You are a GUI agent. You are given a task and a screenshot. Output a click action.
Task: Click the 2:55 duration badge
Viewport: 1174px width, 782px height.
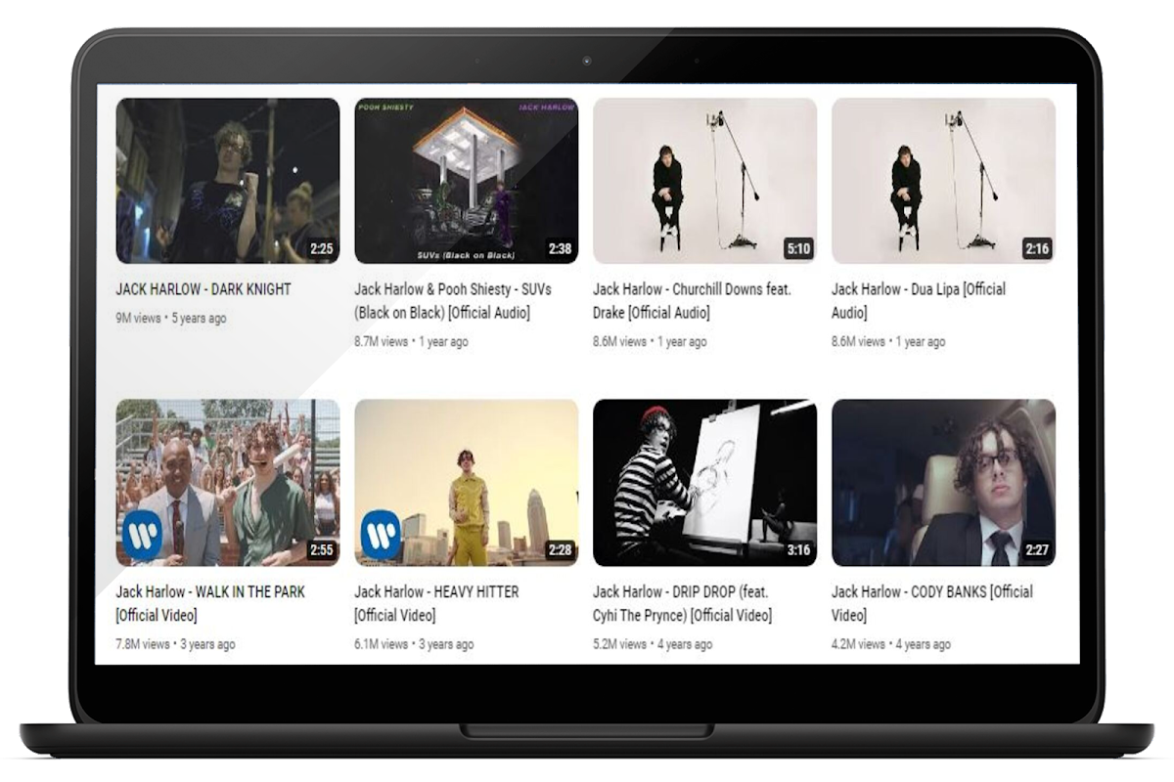coord(321,549)
